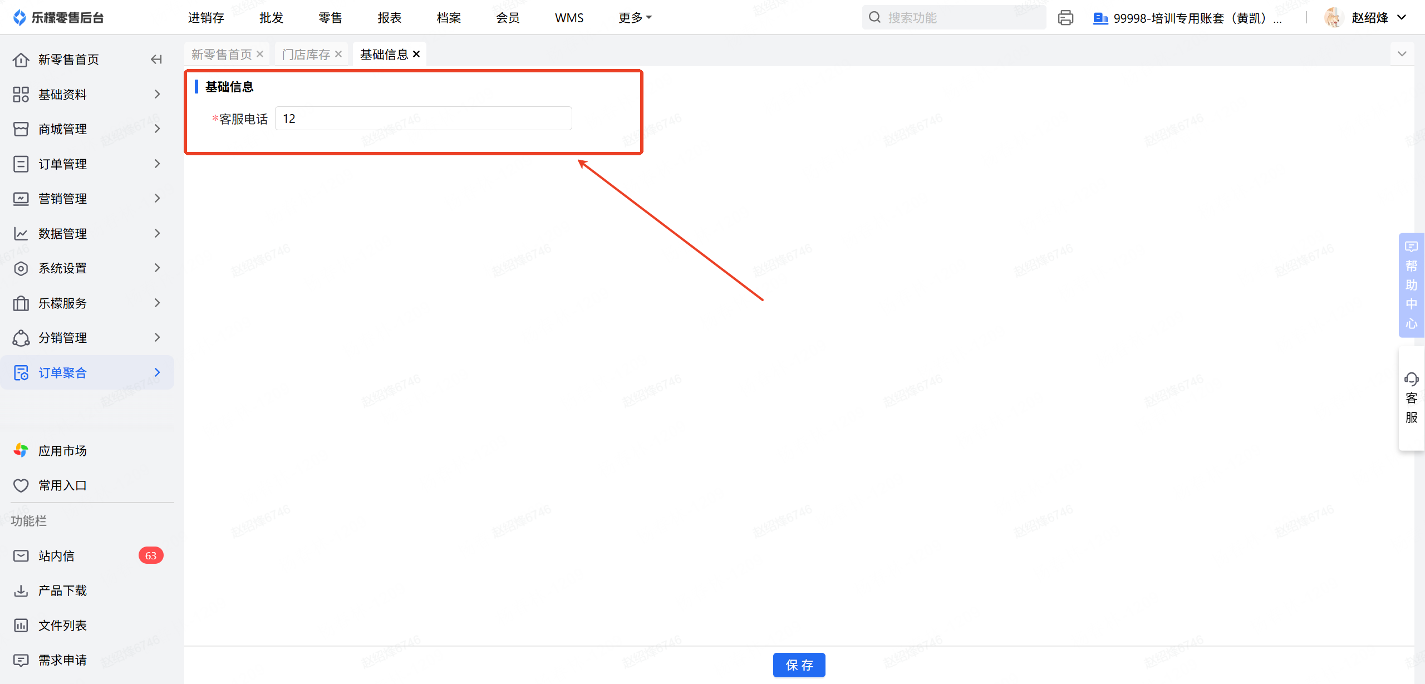Click the 客服电话 input field
Viewport: 1425px width, 684px height.
pyautogui.click(x=423, y=119)
